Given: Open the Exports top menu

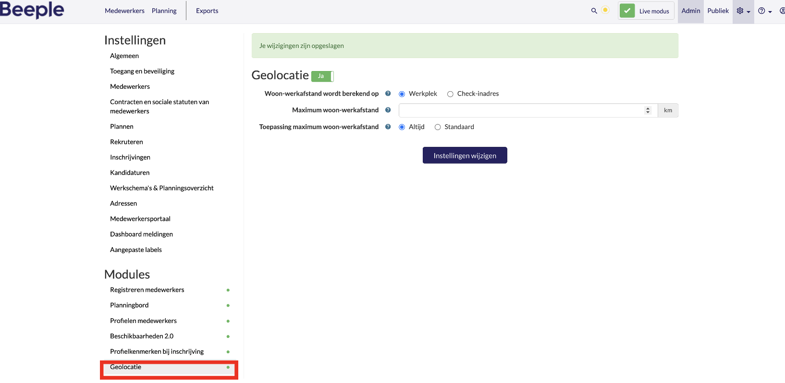Looking at the screenshot, I should click(x=207, y=11).
